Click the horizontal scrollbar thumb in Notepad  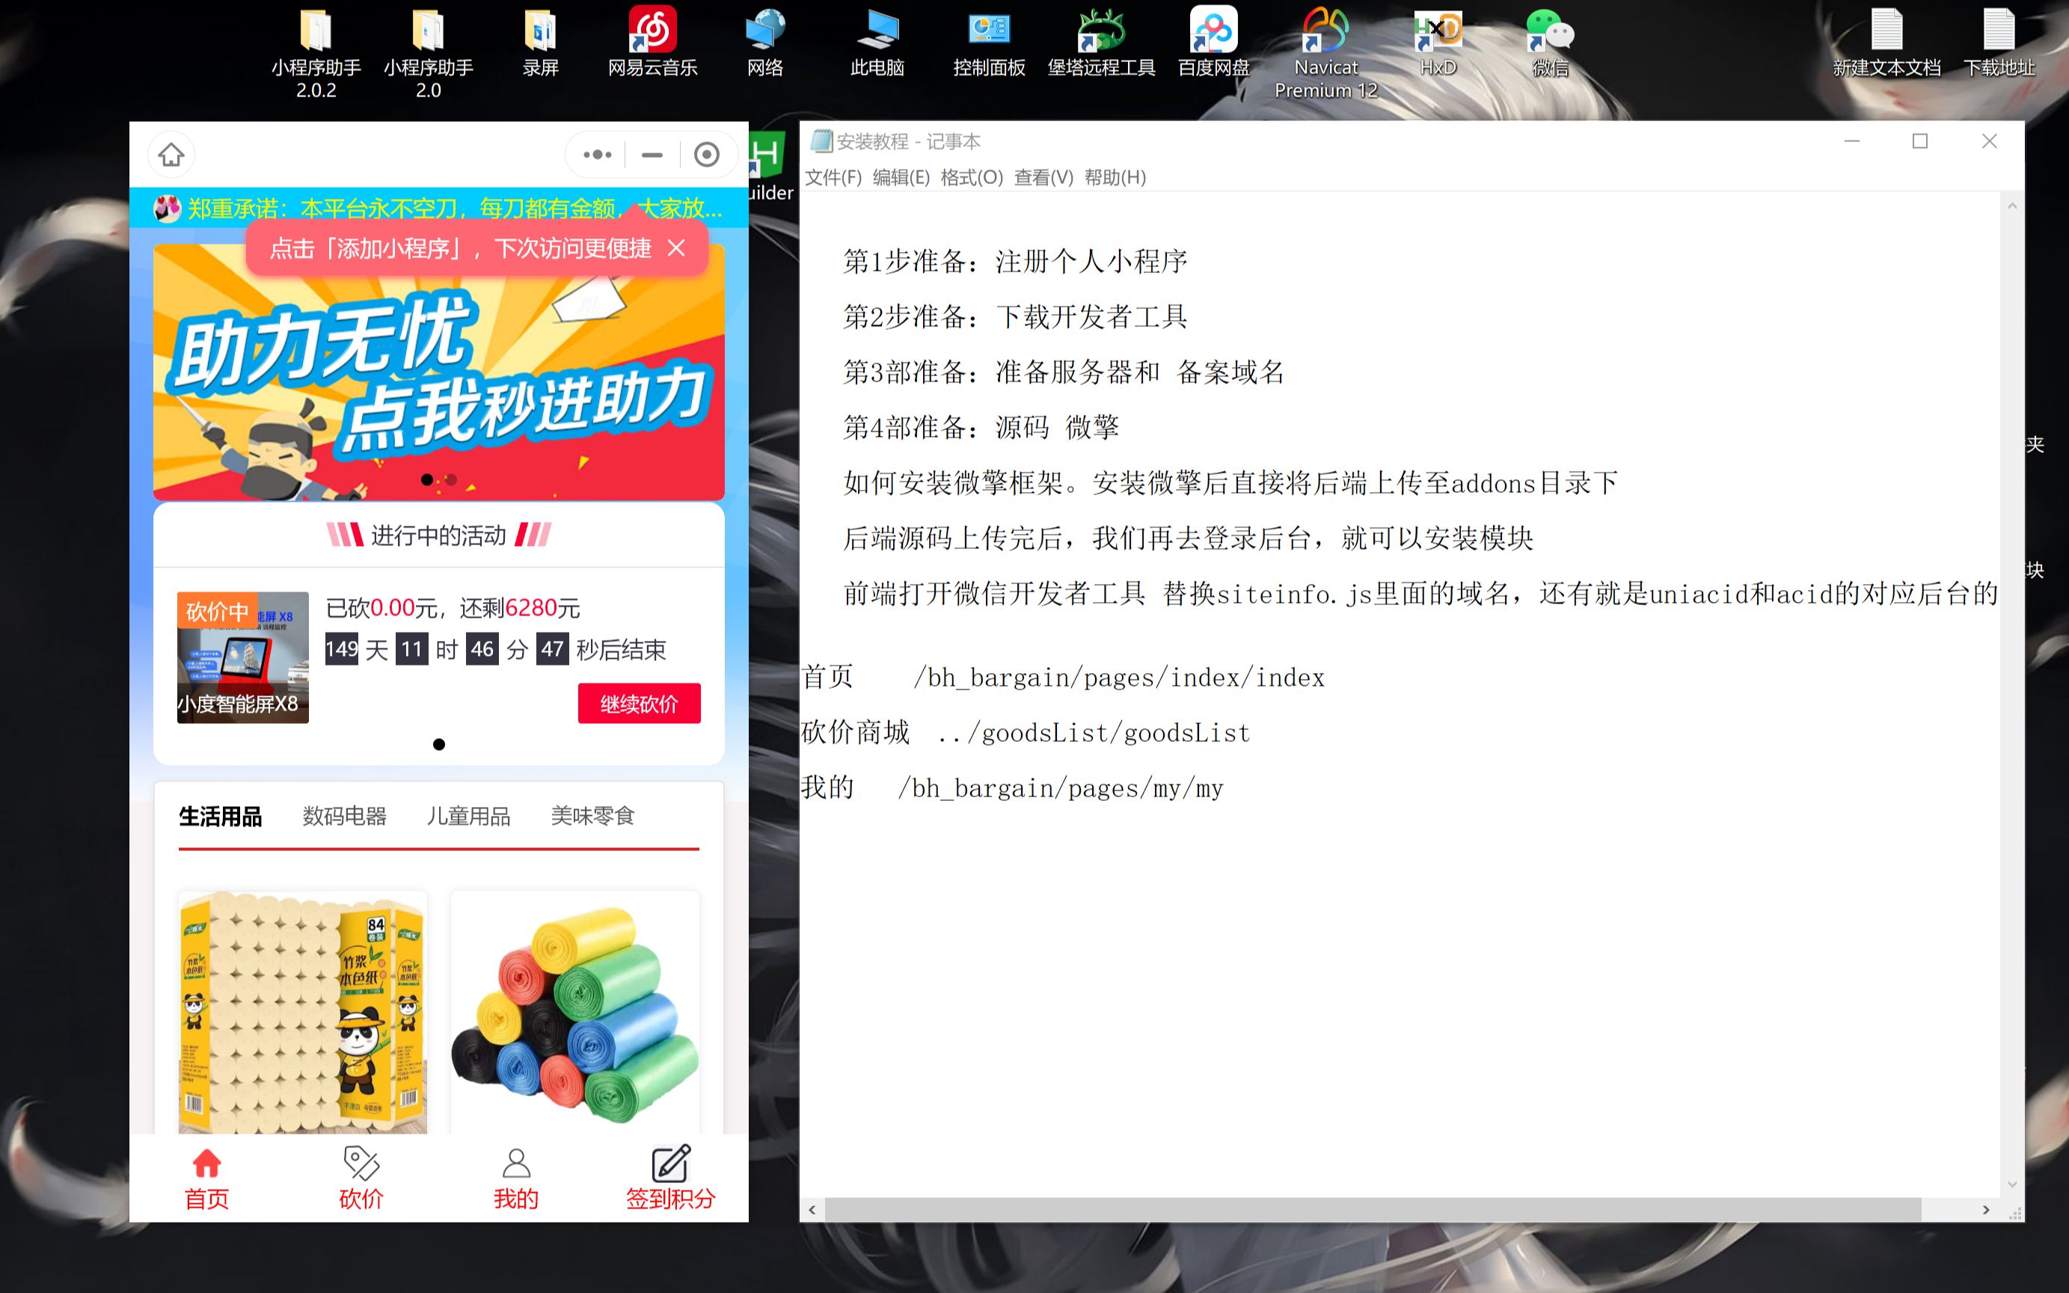tap(1373, 1209)
